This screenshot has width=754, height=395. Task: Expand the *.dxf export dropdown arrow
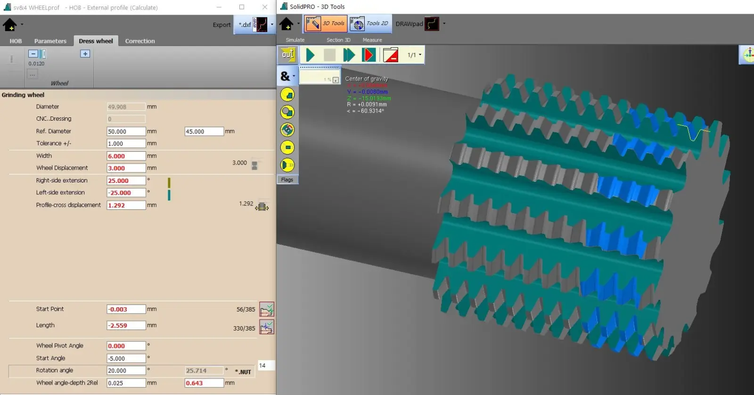click(272, 25)
